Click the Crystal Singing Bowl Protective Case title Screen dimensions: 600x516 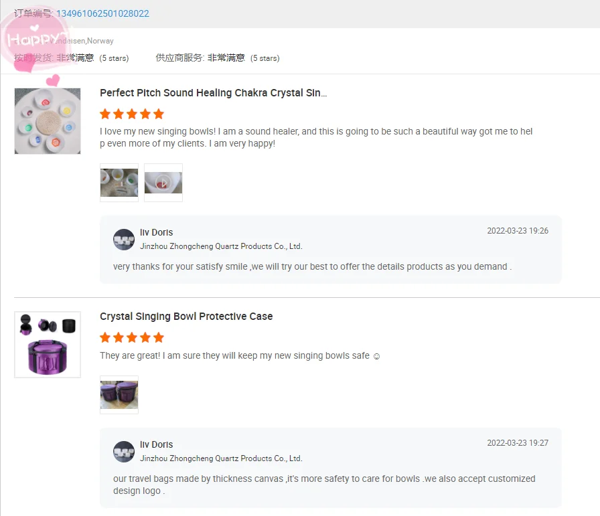point(186,317)
